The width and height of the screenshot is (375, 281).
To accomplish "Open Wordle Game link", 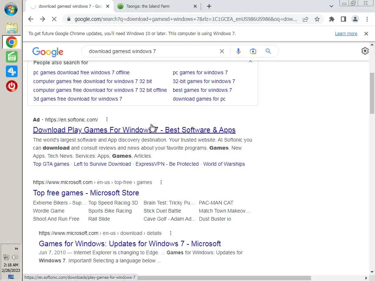I will [x=49, y=211].
